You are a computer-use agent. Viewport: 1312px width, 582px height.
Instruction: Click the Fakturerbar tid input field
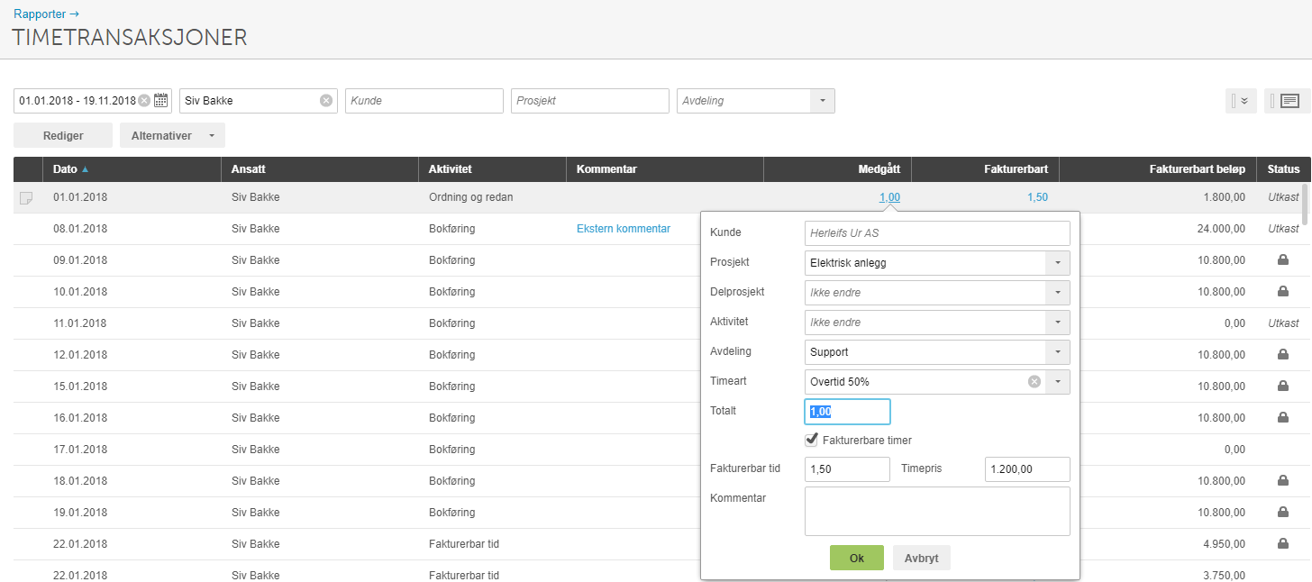(x=847, y=469)
